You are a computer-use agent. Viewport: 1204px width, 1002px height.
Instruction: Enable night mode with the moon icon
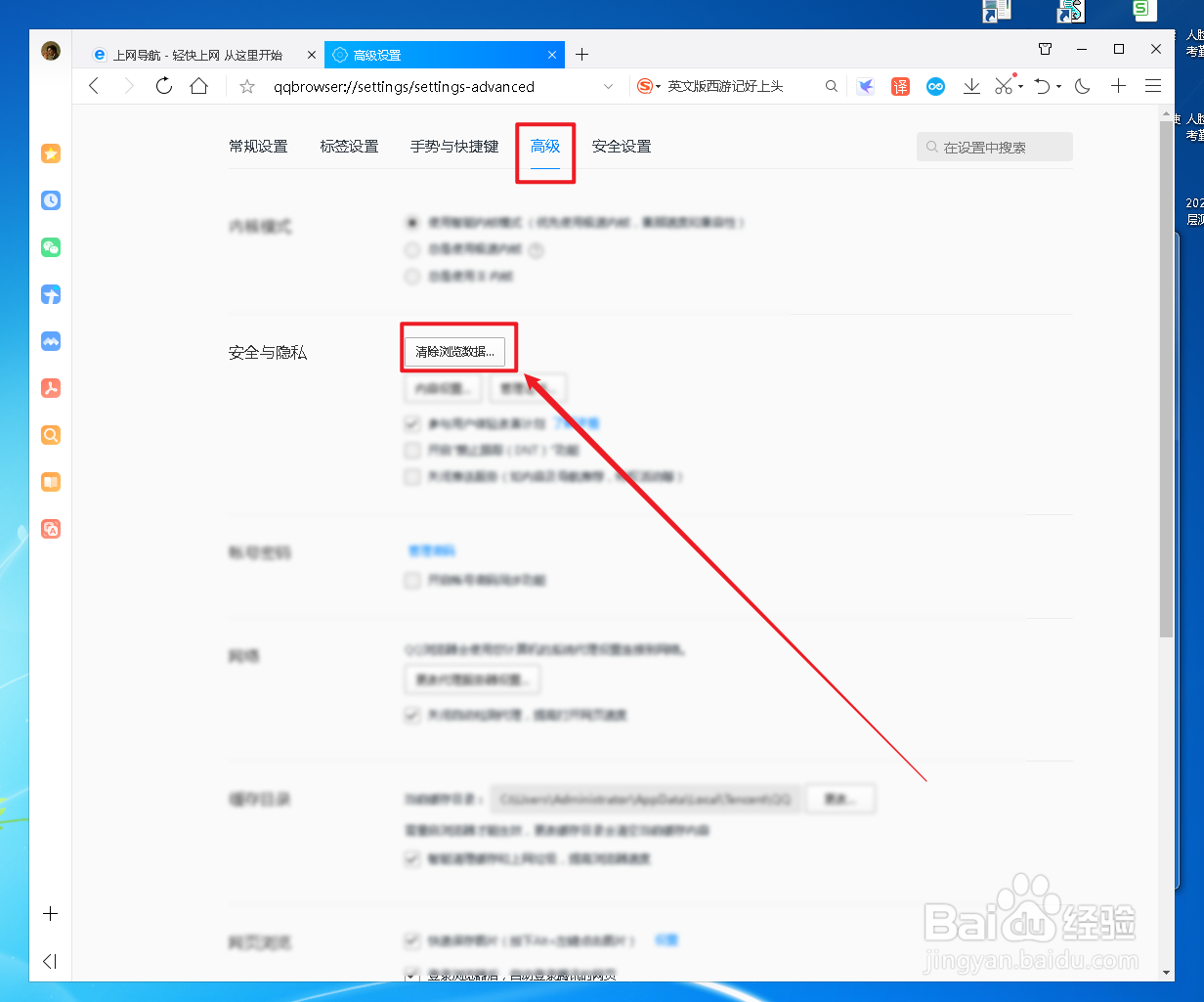(1082, 86)
